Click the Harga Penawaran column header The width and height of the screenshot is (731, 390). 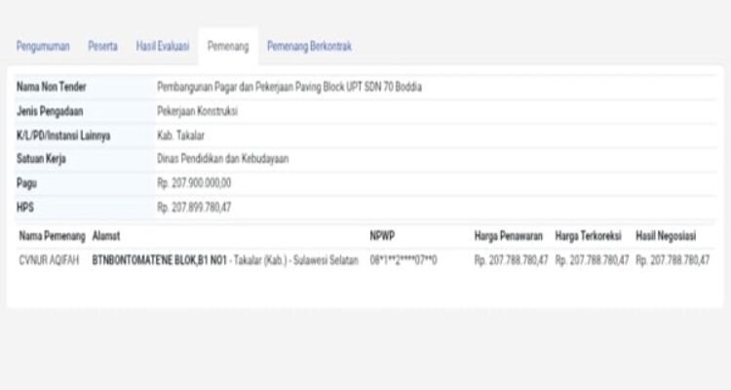point(509,236)
